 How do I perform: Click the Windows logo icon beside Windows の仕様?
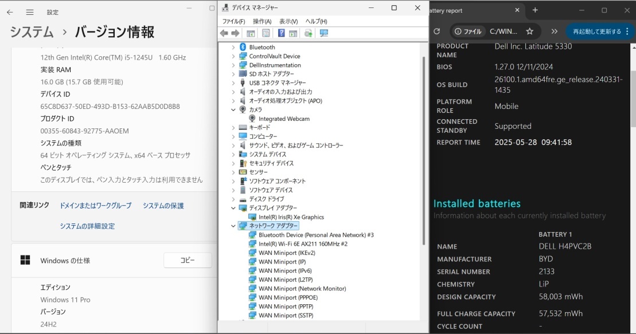[25, 260]
